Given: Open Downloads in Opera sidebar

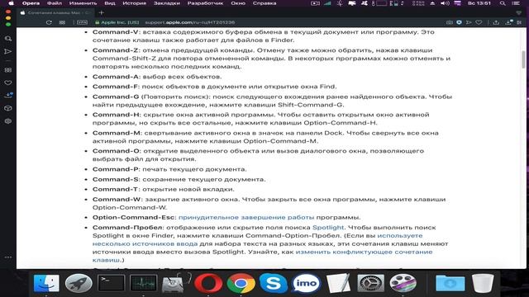Looking at the screenshot, I should pos(8,96).
